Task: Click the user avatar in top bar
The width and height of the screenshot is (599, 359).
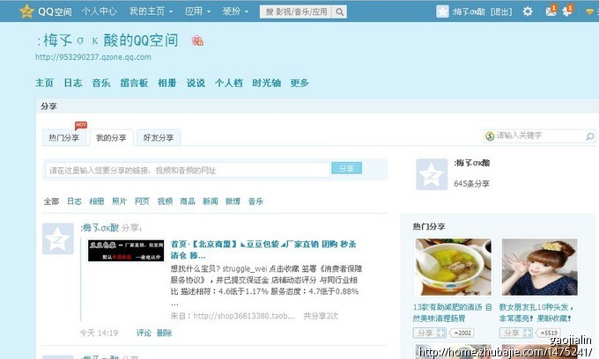Action: coord(442,11)
